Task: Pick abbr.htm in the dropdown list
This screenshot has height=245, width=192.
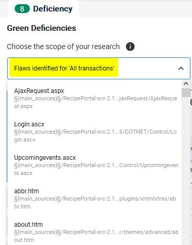Action: point(94,199)
